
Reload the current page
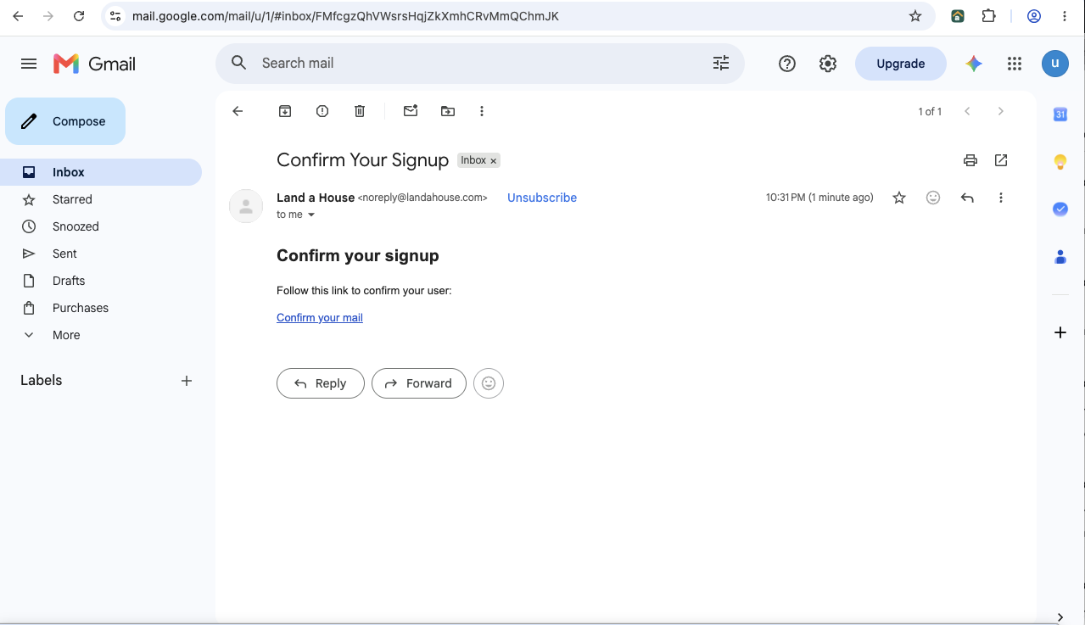point(79,16)
